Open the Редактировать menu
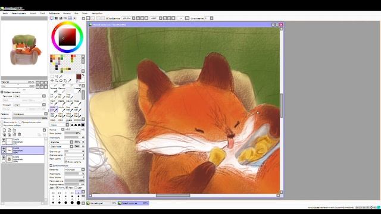The image size is (381, 214). tap(19, 13)
